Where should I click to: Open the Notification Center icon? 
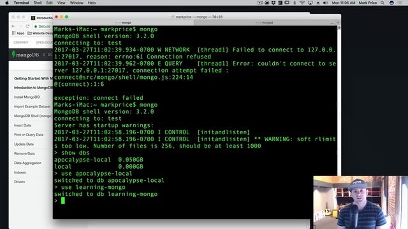[x=400, y=3]
